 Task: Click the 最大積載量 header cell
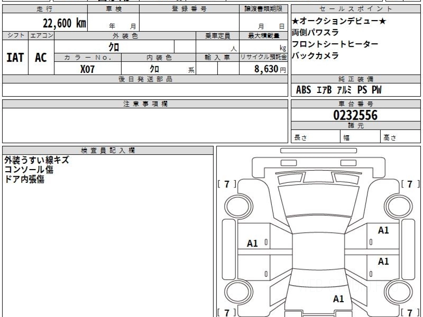(x=264, y=36)
